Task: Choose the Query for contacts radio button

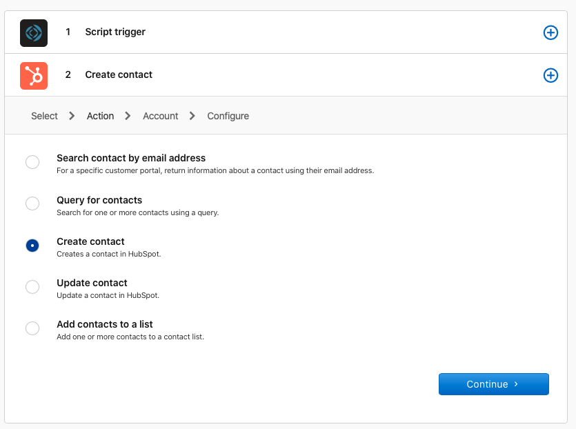Action: [x=32, y=204]
